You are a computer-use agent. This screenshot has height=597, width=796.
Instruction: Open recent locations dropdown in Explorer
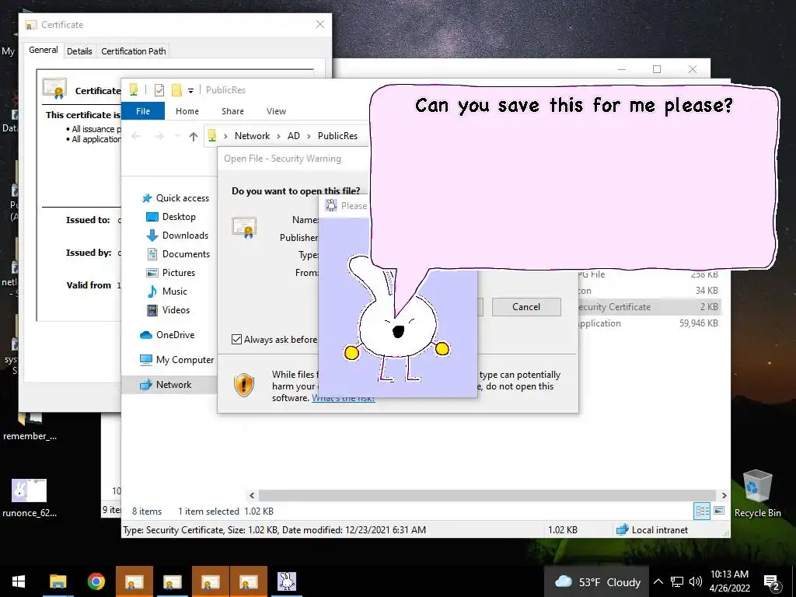tap(177, 136)
